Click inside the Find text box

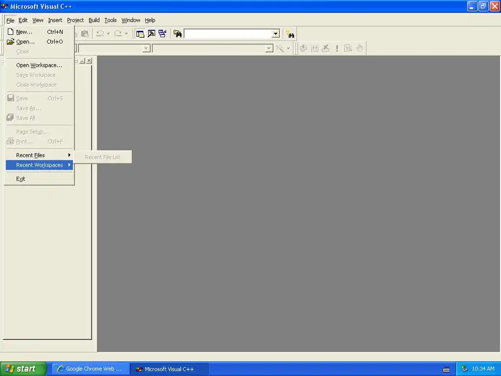(228, 34)
